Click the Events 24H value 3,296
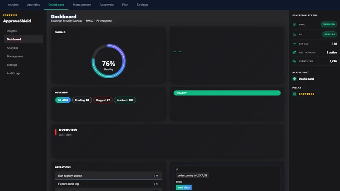Image resolution: width=340 pixels, height=191 pixels. coord(333,61)
